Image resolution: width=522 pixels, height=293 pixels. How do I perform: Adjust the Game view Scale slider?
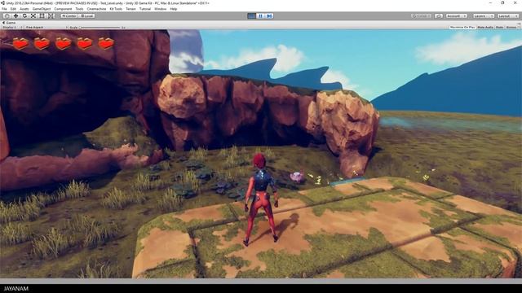(x=100, y=27)
